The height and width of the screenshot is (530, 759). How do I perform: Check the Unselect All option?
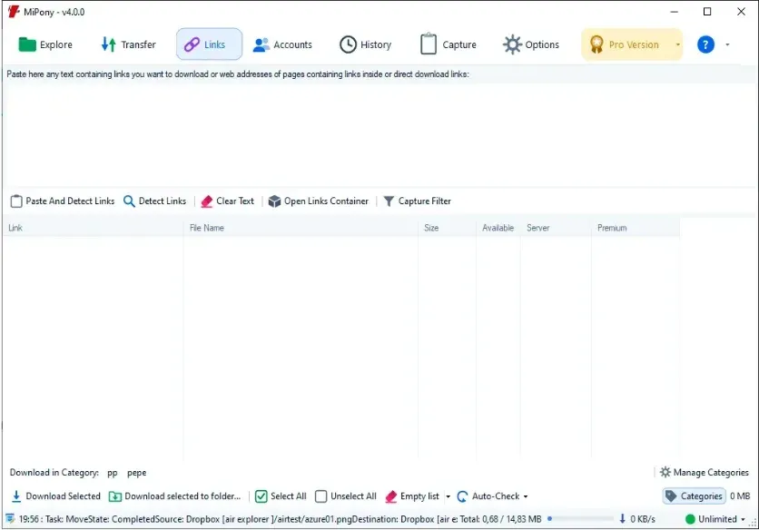coord(346,496)
